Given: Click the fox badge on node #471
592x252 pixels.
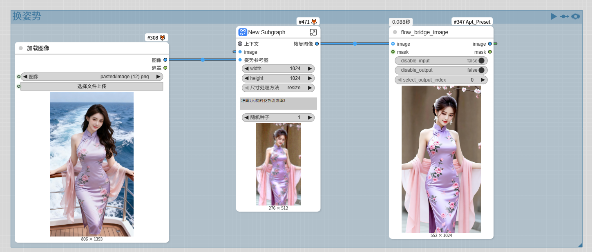Looking at the screenshot, I should tap(314, 22).
